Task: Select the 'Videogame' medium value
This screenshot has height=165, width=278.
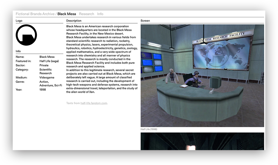Action: [47, 77]
